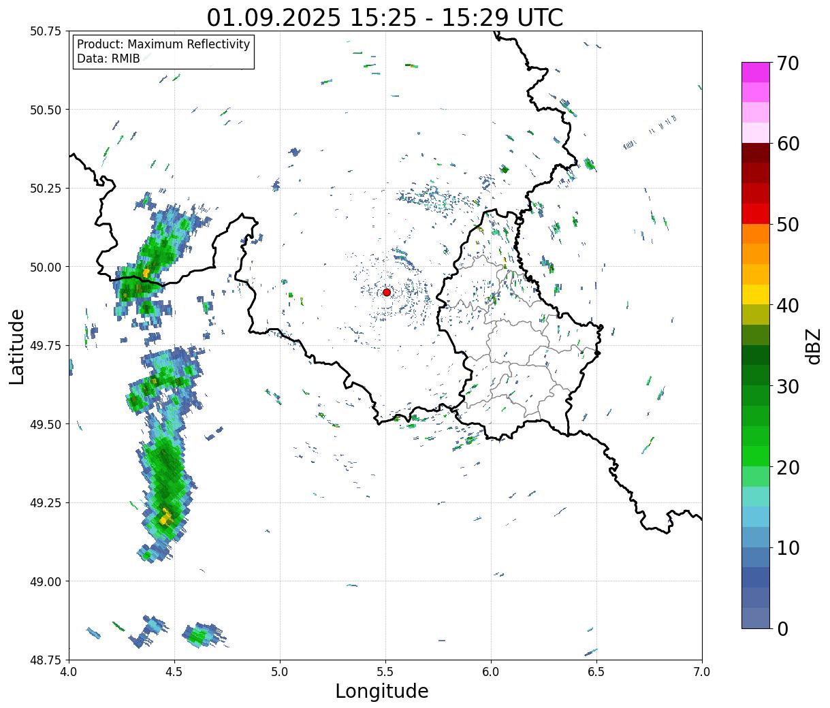Click the 60 tick on the colorbar
Screen dimensions: 830x708
pos(787,144)
